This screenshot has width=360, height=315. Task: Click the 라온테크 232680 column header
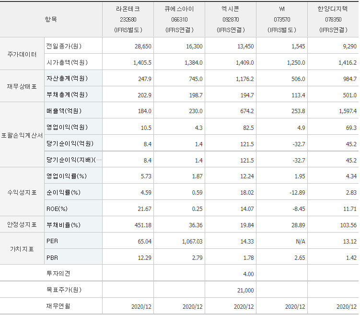[x=128, y=19]
